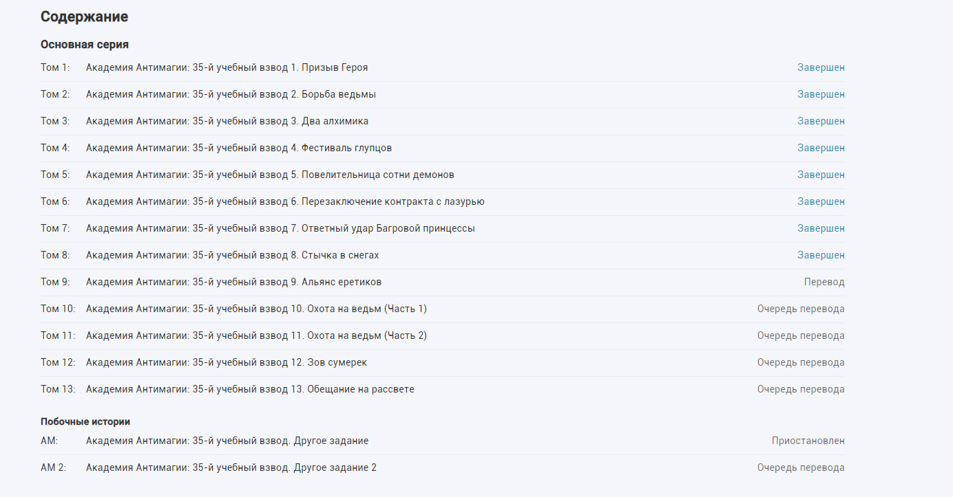Click volume 7 'Ответный удар Багровой принцессы'
Screen dimensions: 953x497
280,228
